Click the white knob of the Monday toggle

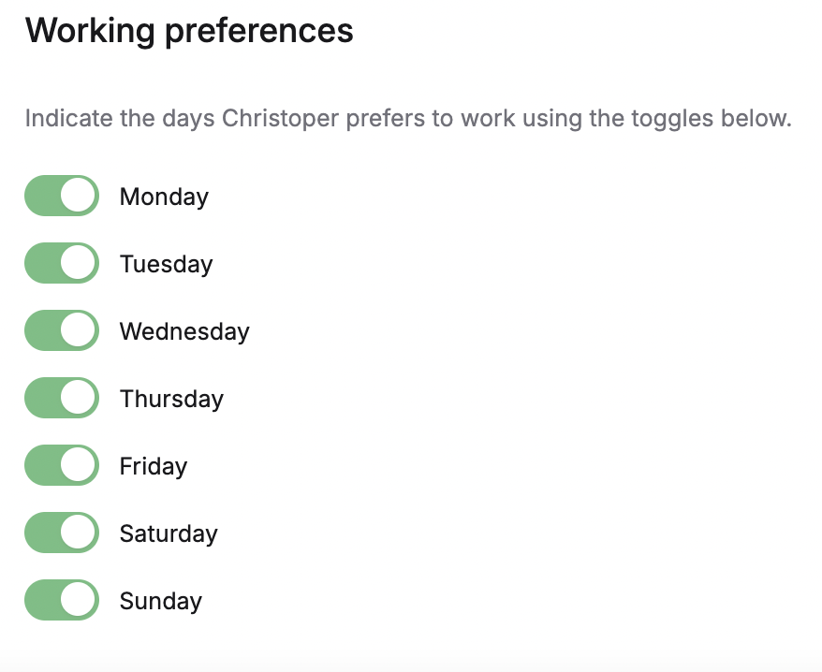click(77, 196)
